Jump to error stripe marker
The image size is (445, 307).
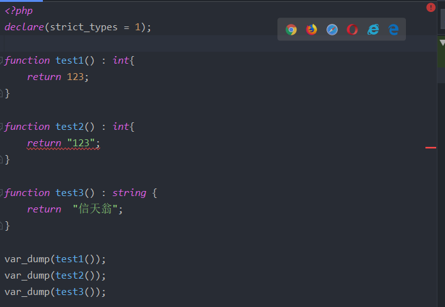pos(431,148)
